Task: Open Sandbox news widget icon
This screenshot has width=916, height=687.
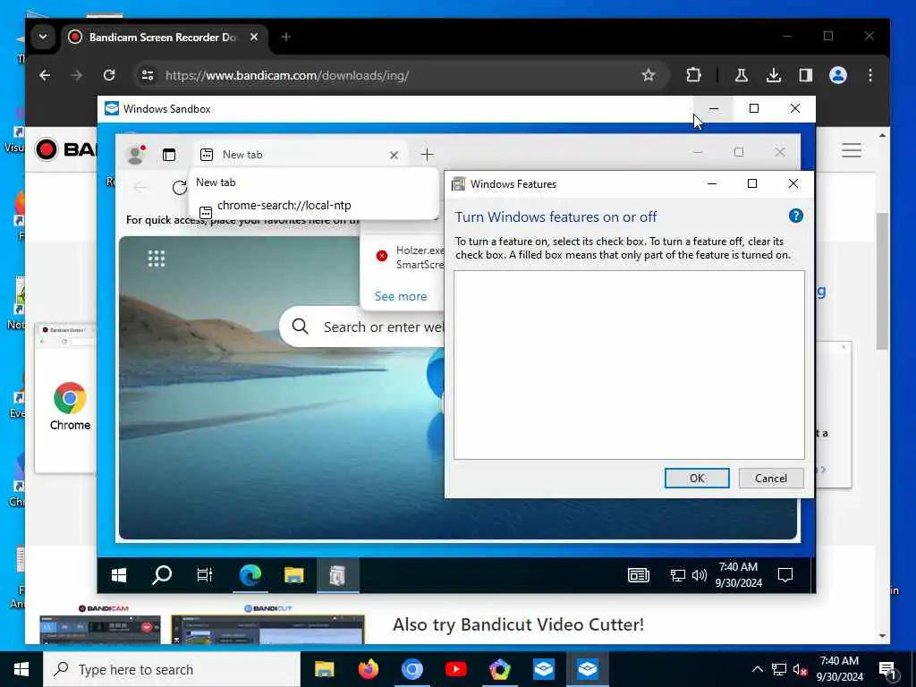Action: coord(638,575)
